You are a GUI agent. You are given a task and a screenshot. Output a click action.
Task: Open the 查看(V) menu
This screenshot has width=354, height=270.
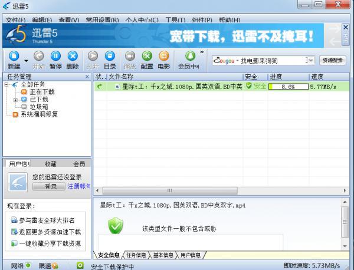coord(69,20)
